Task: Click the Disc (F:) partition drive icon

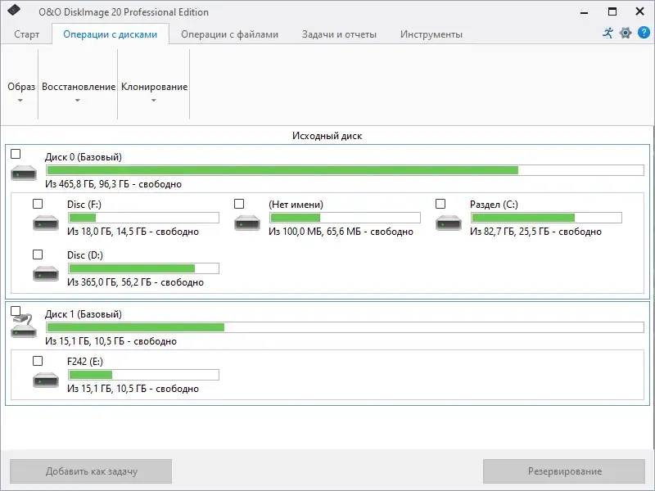Action: tap(46, 223)
